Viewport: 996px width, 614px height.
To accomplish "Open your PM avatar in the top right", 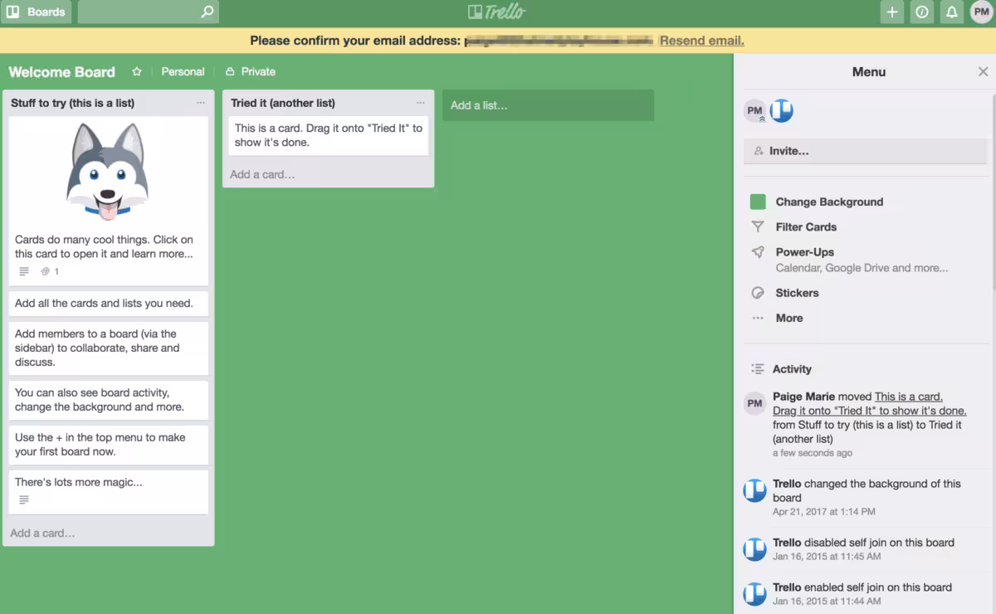I will point(981,12).
